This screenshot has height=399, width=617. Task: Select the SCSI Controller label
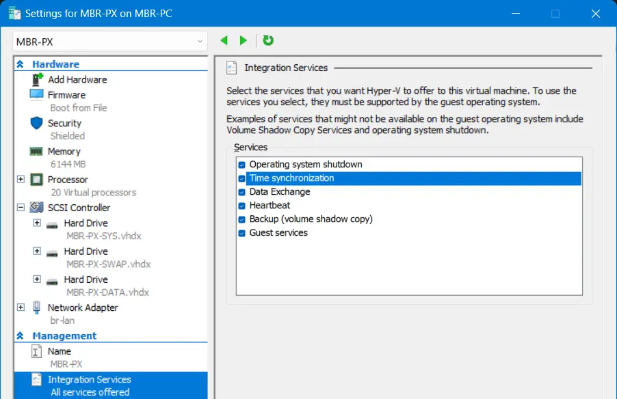click(x=79, y=208)
